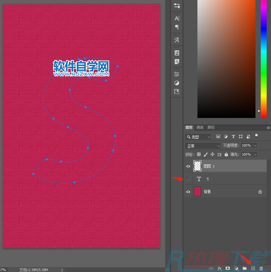Click the 填充 fill percentage field
Image resolution: width=271 pixels, height=272 pixels.
(246, 154)
